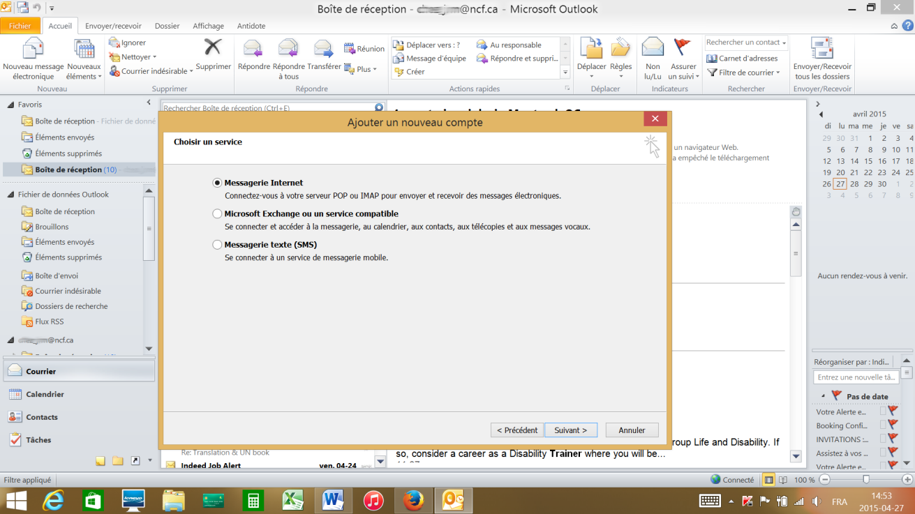Screen dimensions: 915x514
Task: Click Transférer icon in ribbon
Action: tap(323, 48)
